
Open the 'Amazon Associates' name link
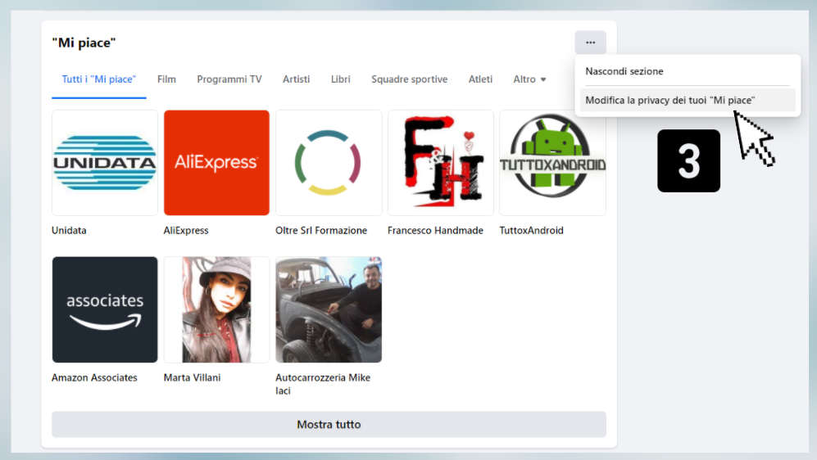click(x=94, y=378)
